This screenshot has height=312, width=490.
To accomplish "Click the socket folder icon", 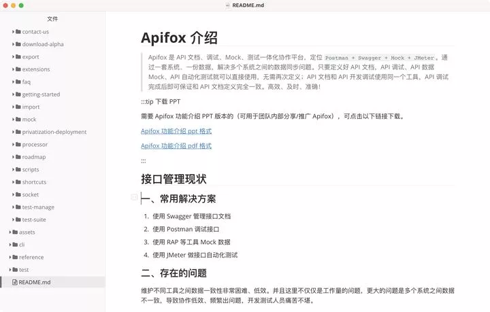I will 18,195.
